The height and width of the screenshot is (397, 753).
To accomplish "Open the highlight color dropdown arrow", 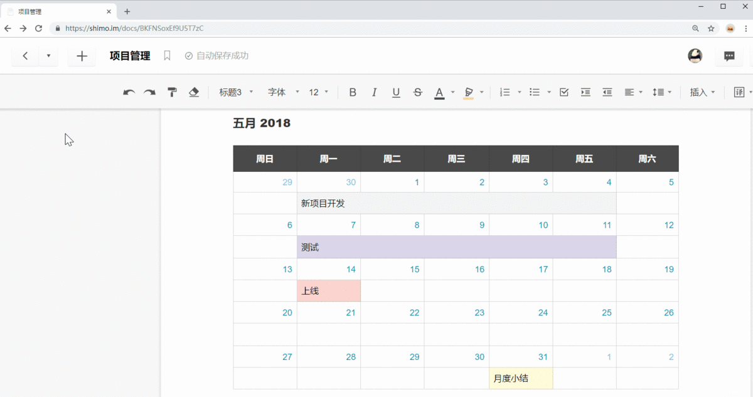I will click(481, 92).
